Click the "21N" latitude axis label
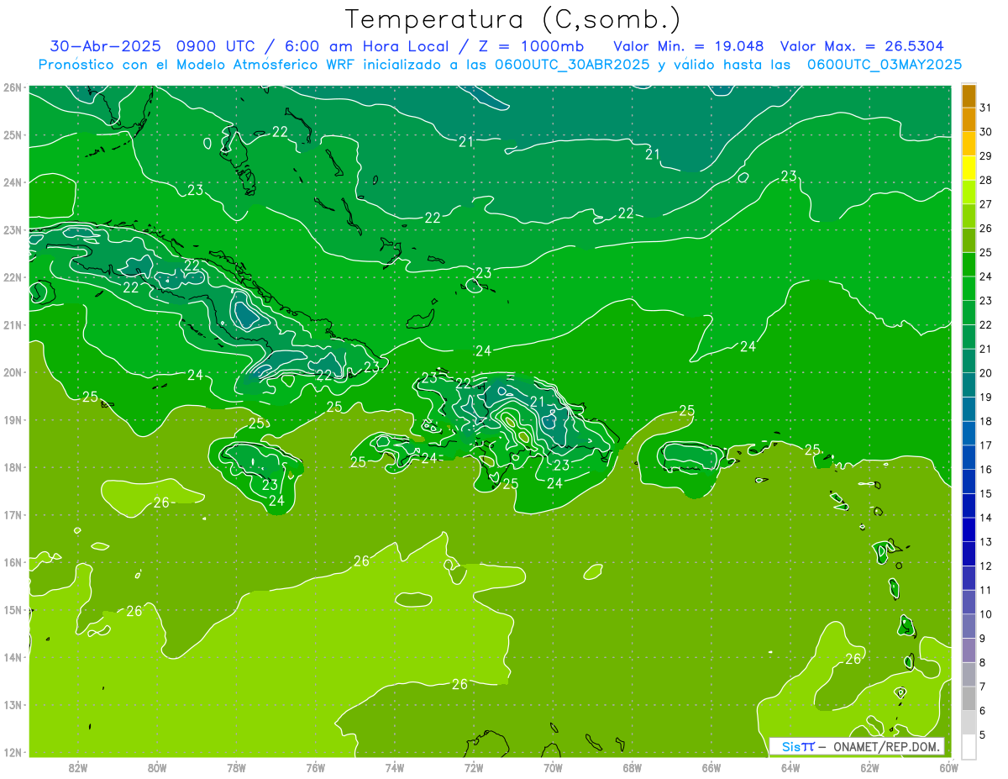Image resolution: width=1008 pixels, height=779 pixels. tap(13, 325)
